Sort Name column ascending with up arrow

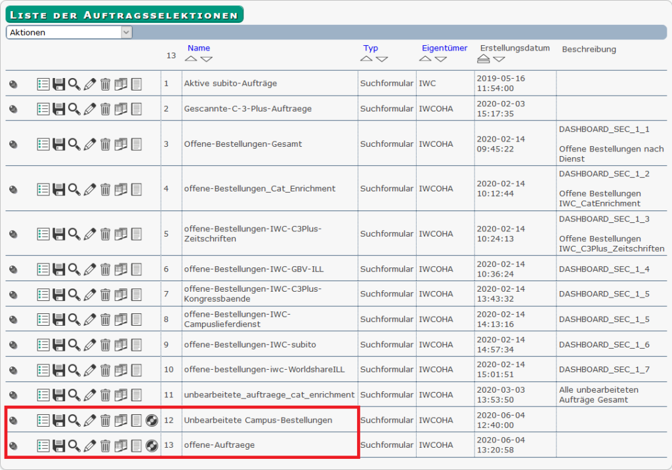click(191, 58)
